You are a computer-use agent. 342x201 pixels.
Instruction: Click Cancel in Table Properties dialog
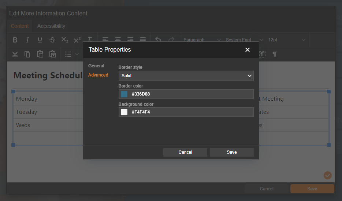185,152
